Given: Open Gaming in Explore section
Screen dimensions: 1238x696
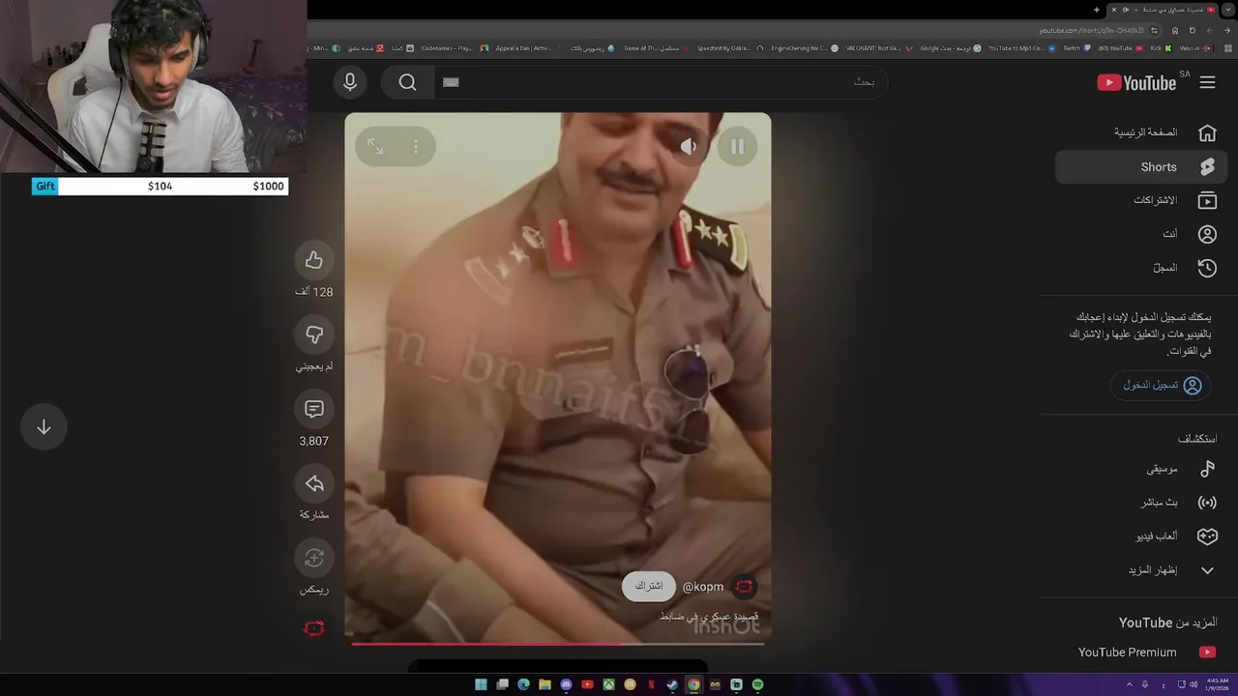Looking at the screenshot, I should 1141,536.
